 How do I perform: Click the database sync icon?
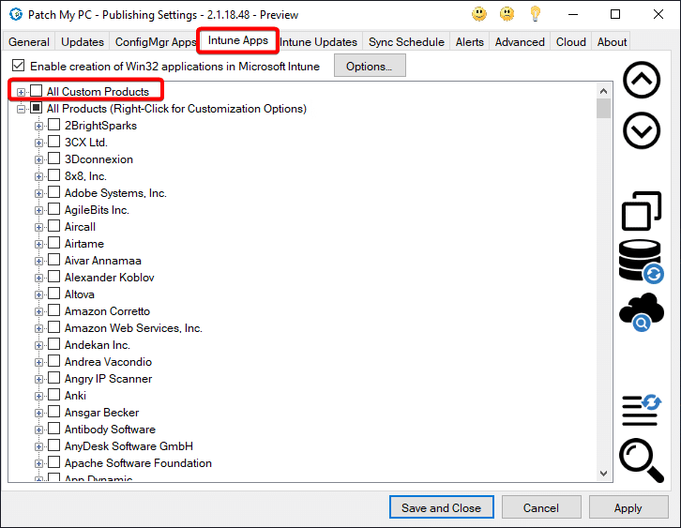tap(641, 262)
